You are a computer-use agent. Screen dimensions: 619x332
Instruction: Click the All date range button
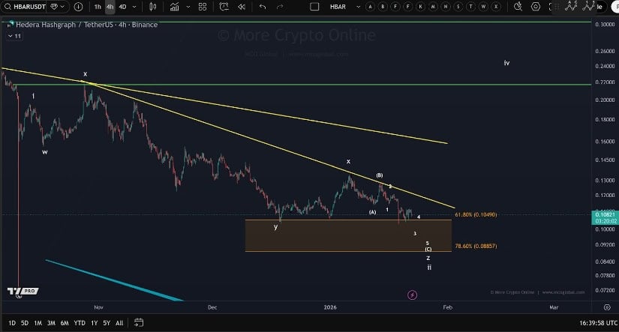[x=120, y=323]
